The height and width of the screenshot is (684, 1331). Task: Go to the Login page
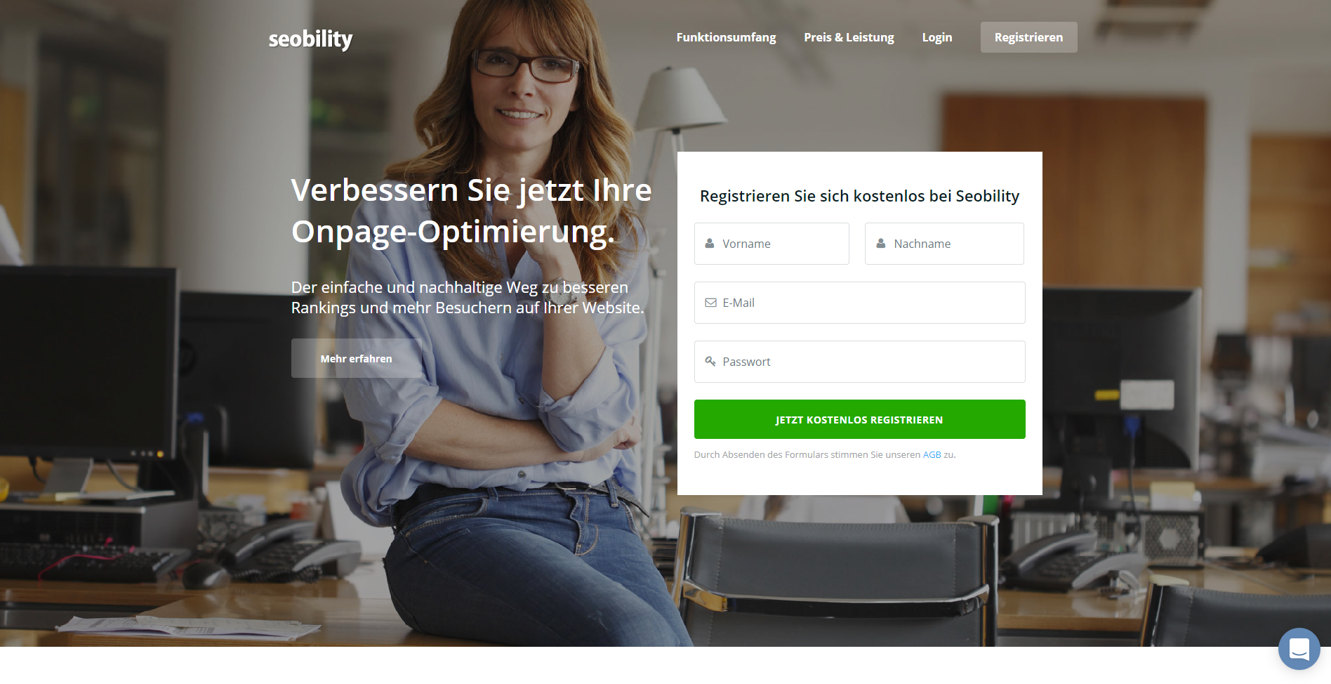[x=936, y=37]
